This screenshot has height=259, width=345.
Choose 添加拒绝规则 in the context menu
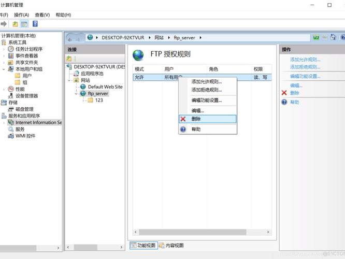click(x=208, y=90)
